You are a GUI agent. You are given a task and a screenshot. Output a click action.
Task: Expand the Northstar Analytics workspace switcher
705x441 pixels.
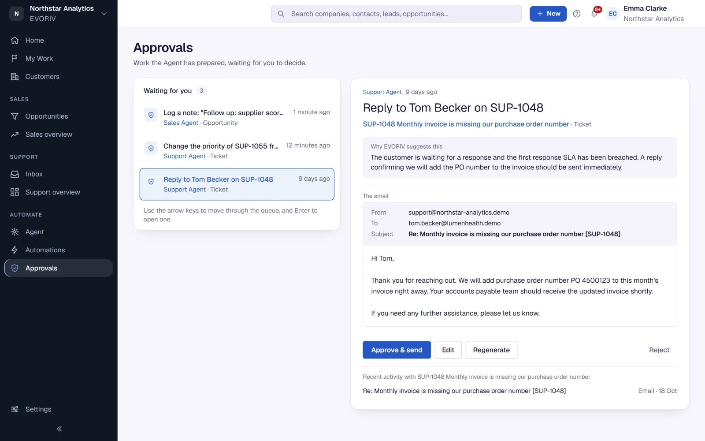(59, 13)
